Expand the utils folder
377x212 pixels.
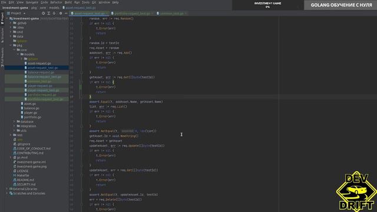[x=14, y=131]
